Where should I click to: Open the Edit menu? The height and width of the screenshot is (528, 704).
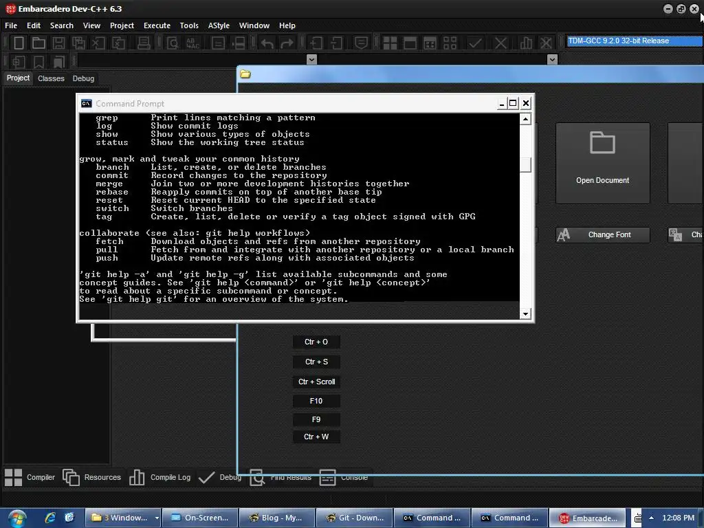(34, 25)
